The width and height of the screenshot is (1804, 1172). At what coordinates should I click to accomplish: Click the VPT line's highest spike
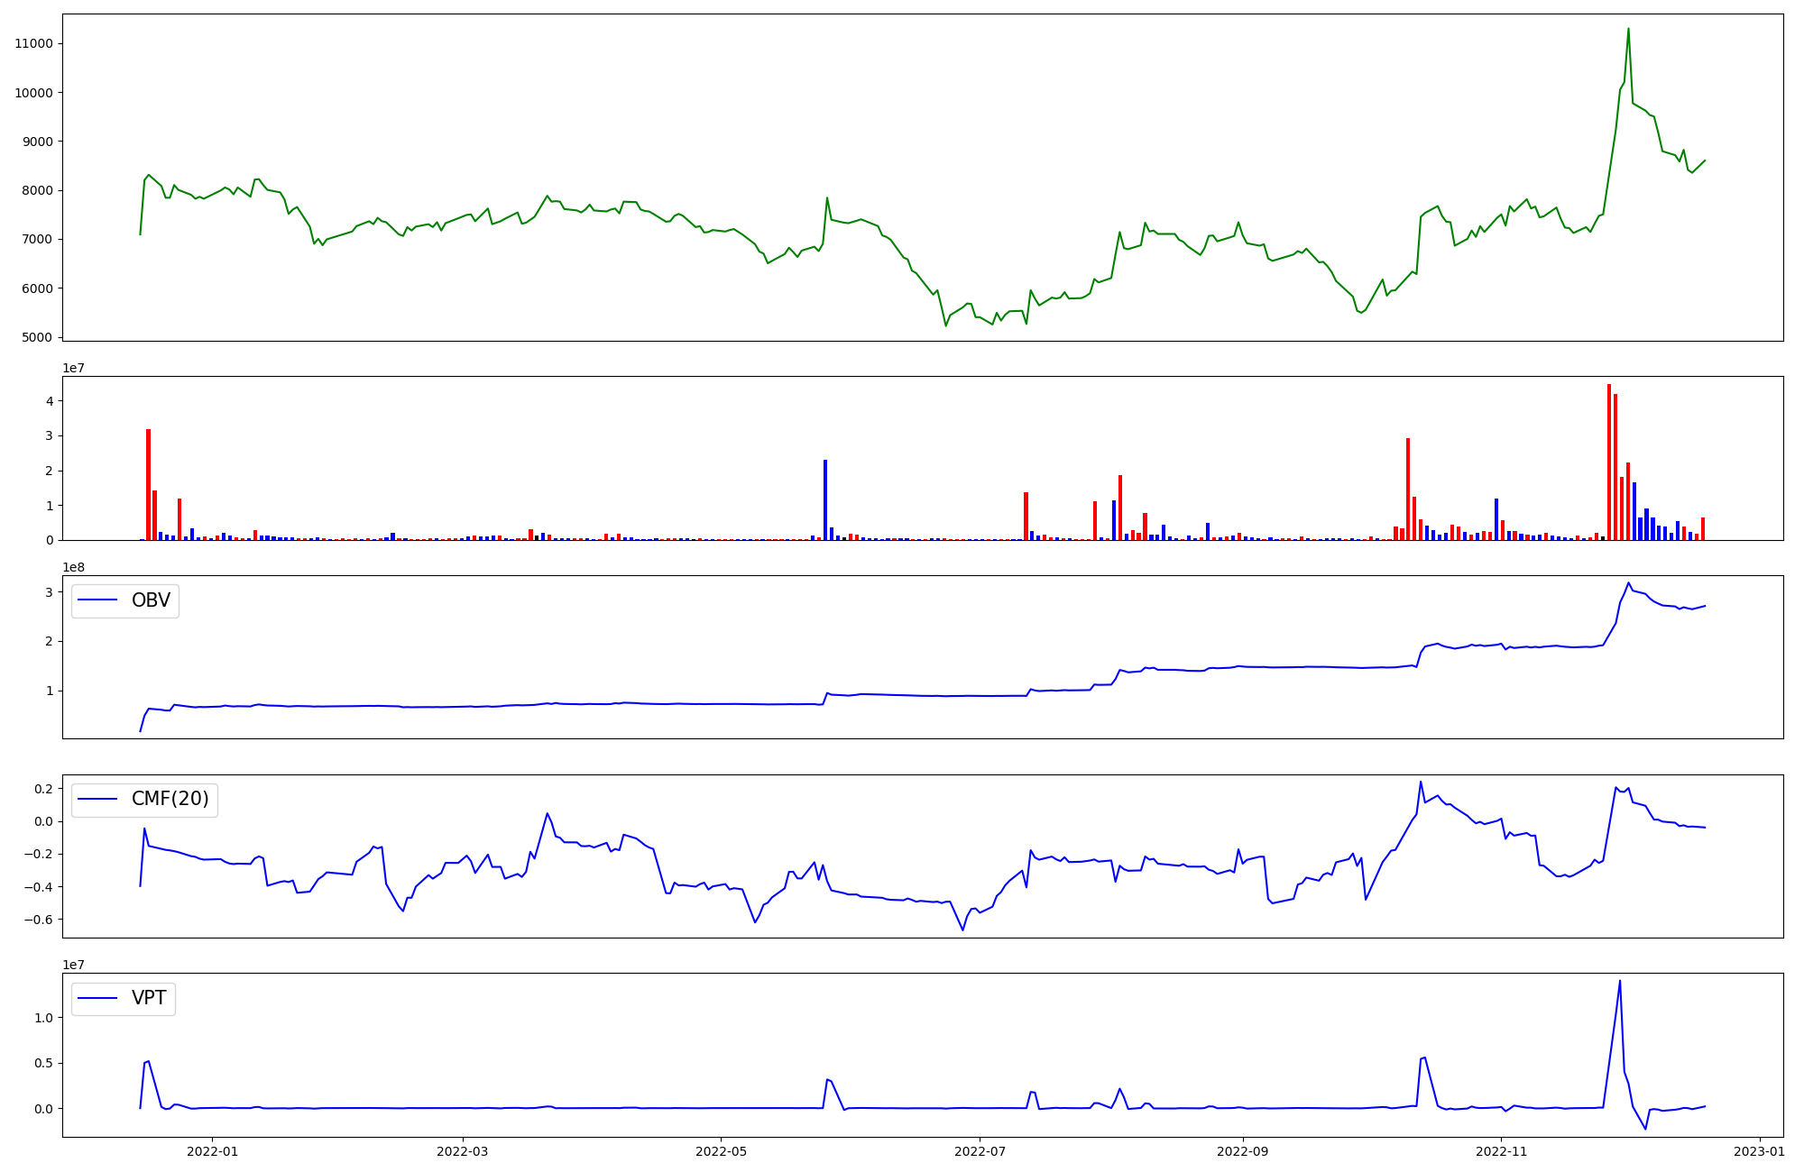1620,981
